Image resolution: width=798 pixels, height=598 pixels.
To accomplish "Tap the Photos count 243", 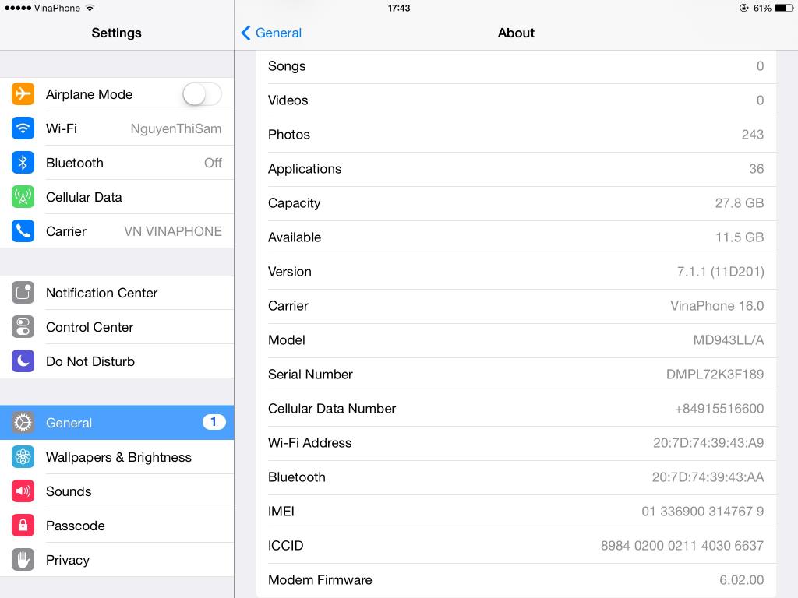I will click(753, 134).
